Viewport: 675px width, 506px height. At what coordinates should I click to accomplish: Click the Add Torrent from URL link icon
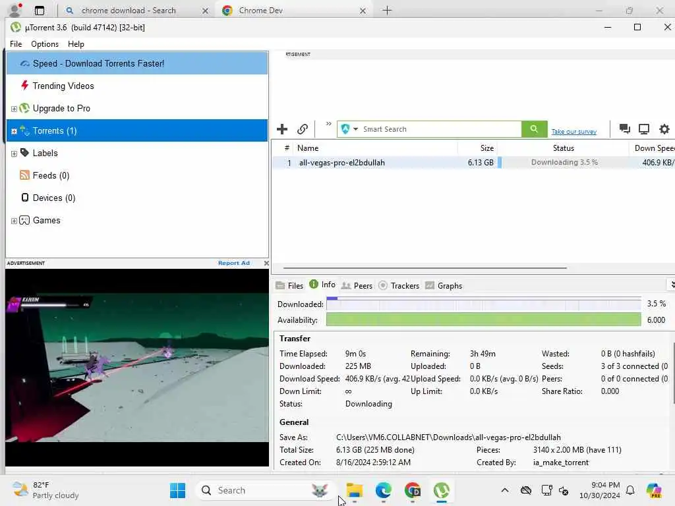302,129
